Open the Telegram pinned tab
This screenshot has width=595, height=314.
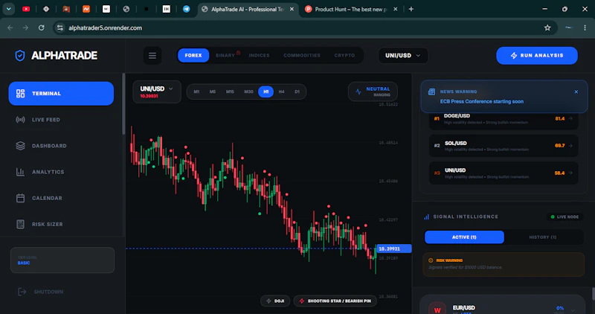(187, 9)
